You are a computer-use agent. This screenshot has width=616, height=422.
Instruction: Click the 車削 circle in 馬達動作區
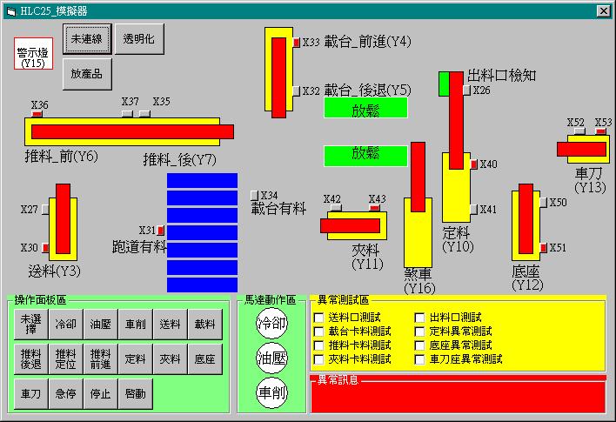(271, 392)
